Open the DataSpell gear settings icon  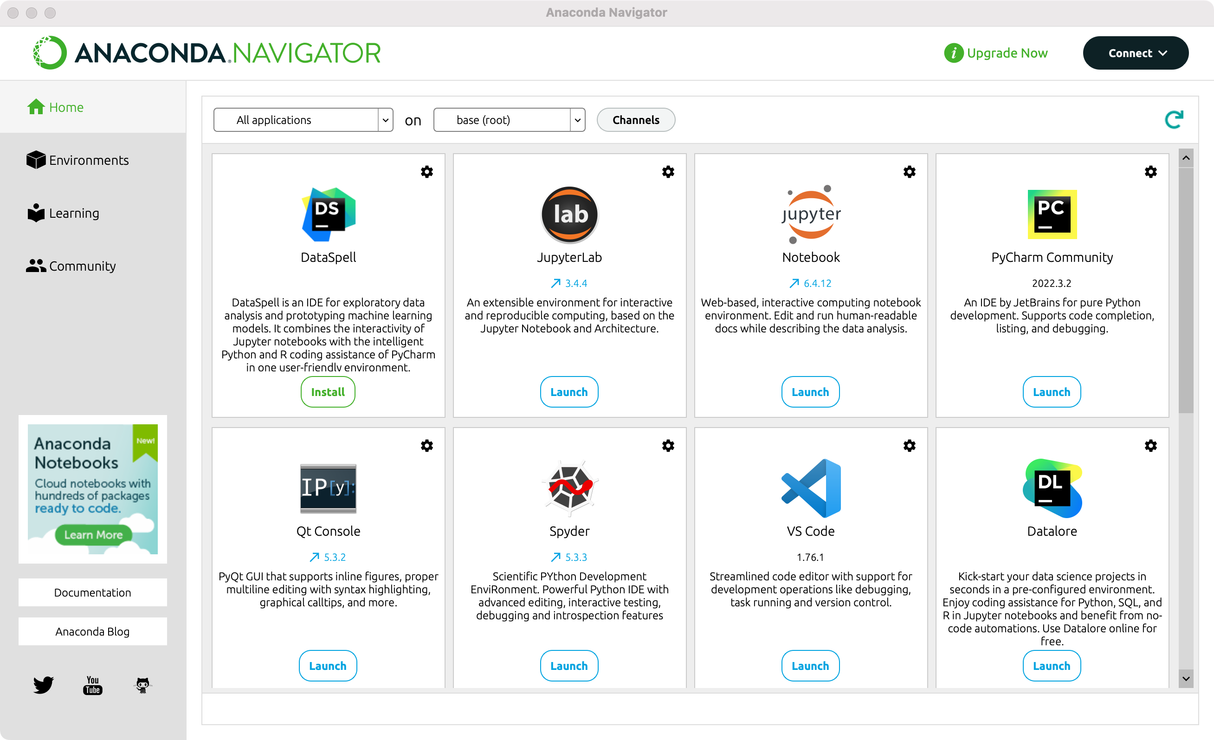click(426, 172)
